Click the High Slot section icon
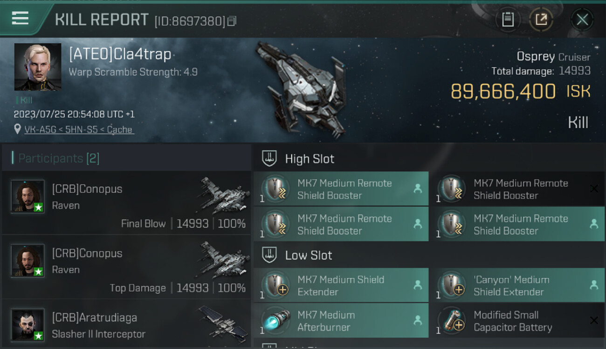This screenshot has height=349, width=606. pyautogui.click(x=269, y=159)
